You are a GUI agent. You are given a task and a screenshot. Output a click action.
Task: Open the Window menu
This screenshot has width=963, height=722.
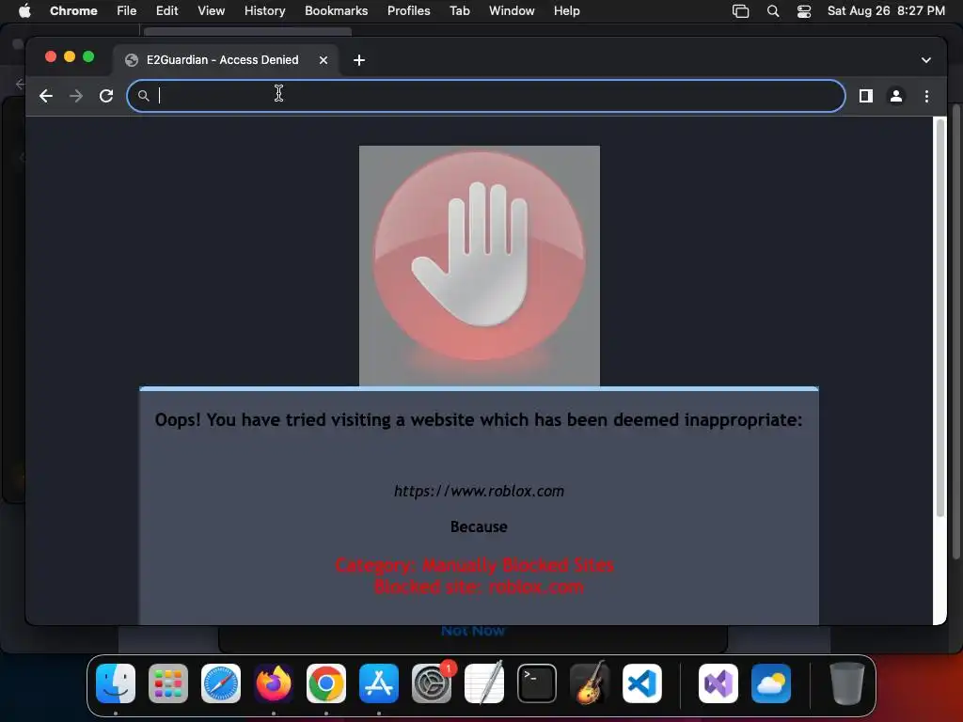coord(512,11)
